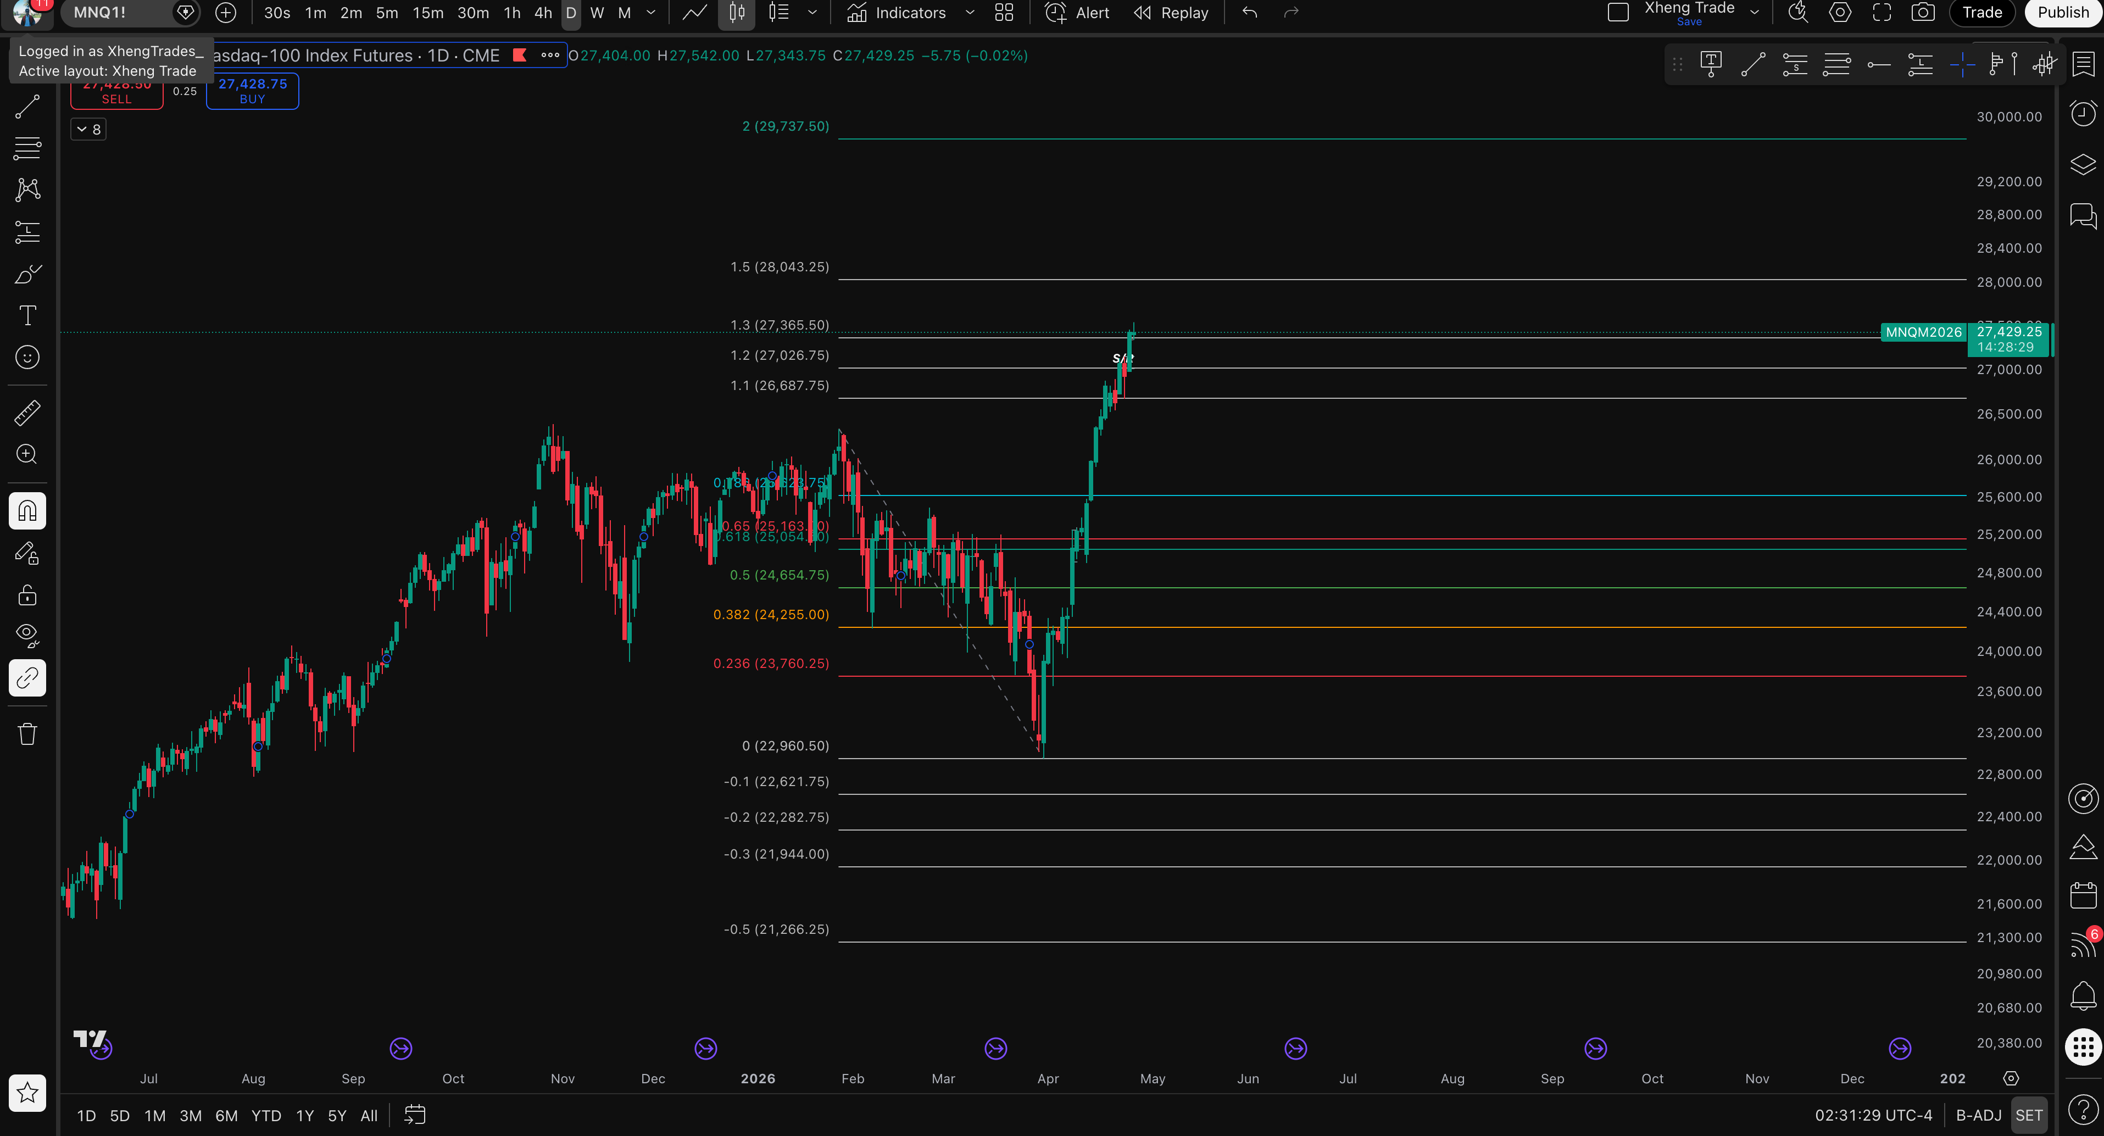Open the watchlist panel on right sidebar
The image size is (2104, 1136).
coord(2083,64)
